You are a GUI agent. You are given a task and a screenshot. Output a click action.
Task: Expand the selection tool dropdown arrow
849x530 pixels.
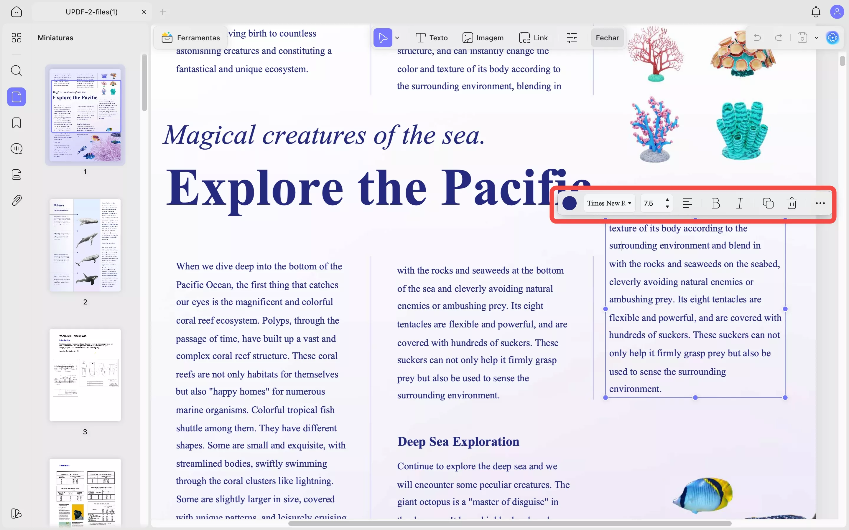(x=397, y=37)
